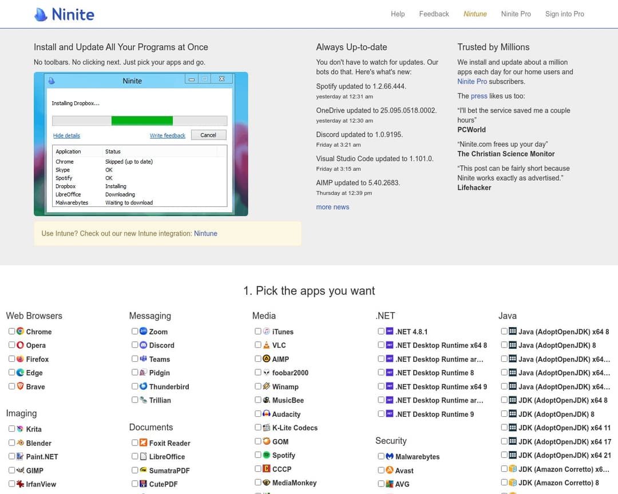The height and width of the screenshot is (494, 618).
Task: Click the 'AIMP updated to 5.40.2683.' text
Action: coord(358,183)
